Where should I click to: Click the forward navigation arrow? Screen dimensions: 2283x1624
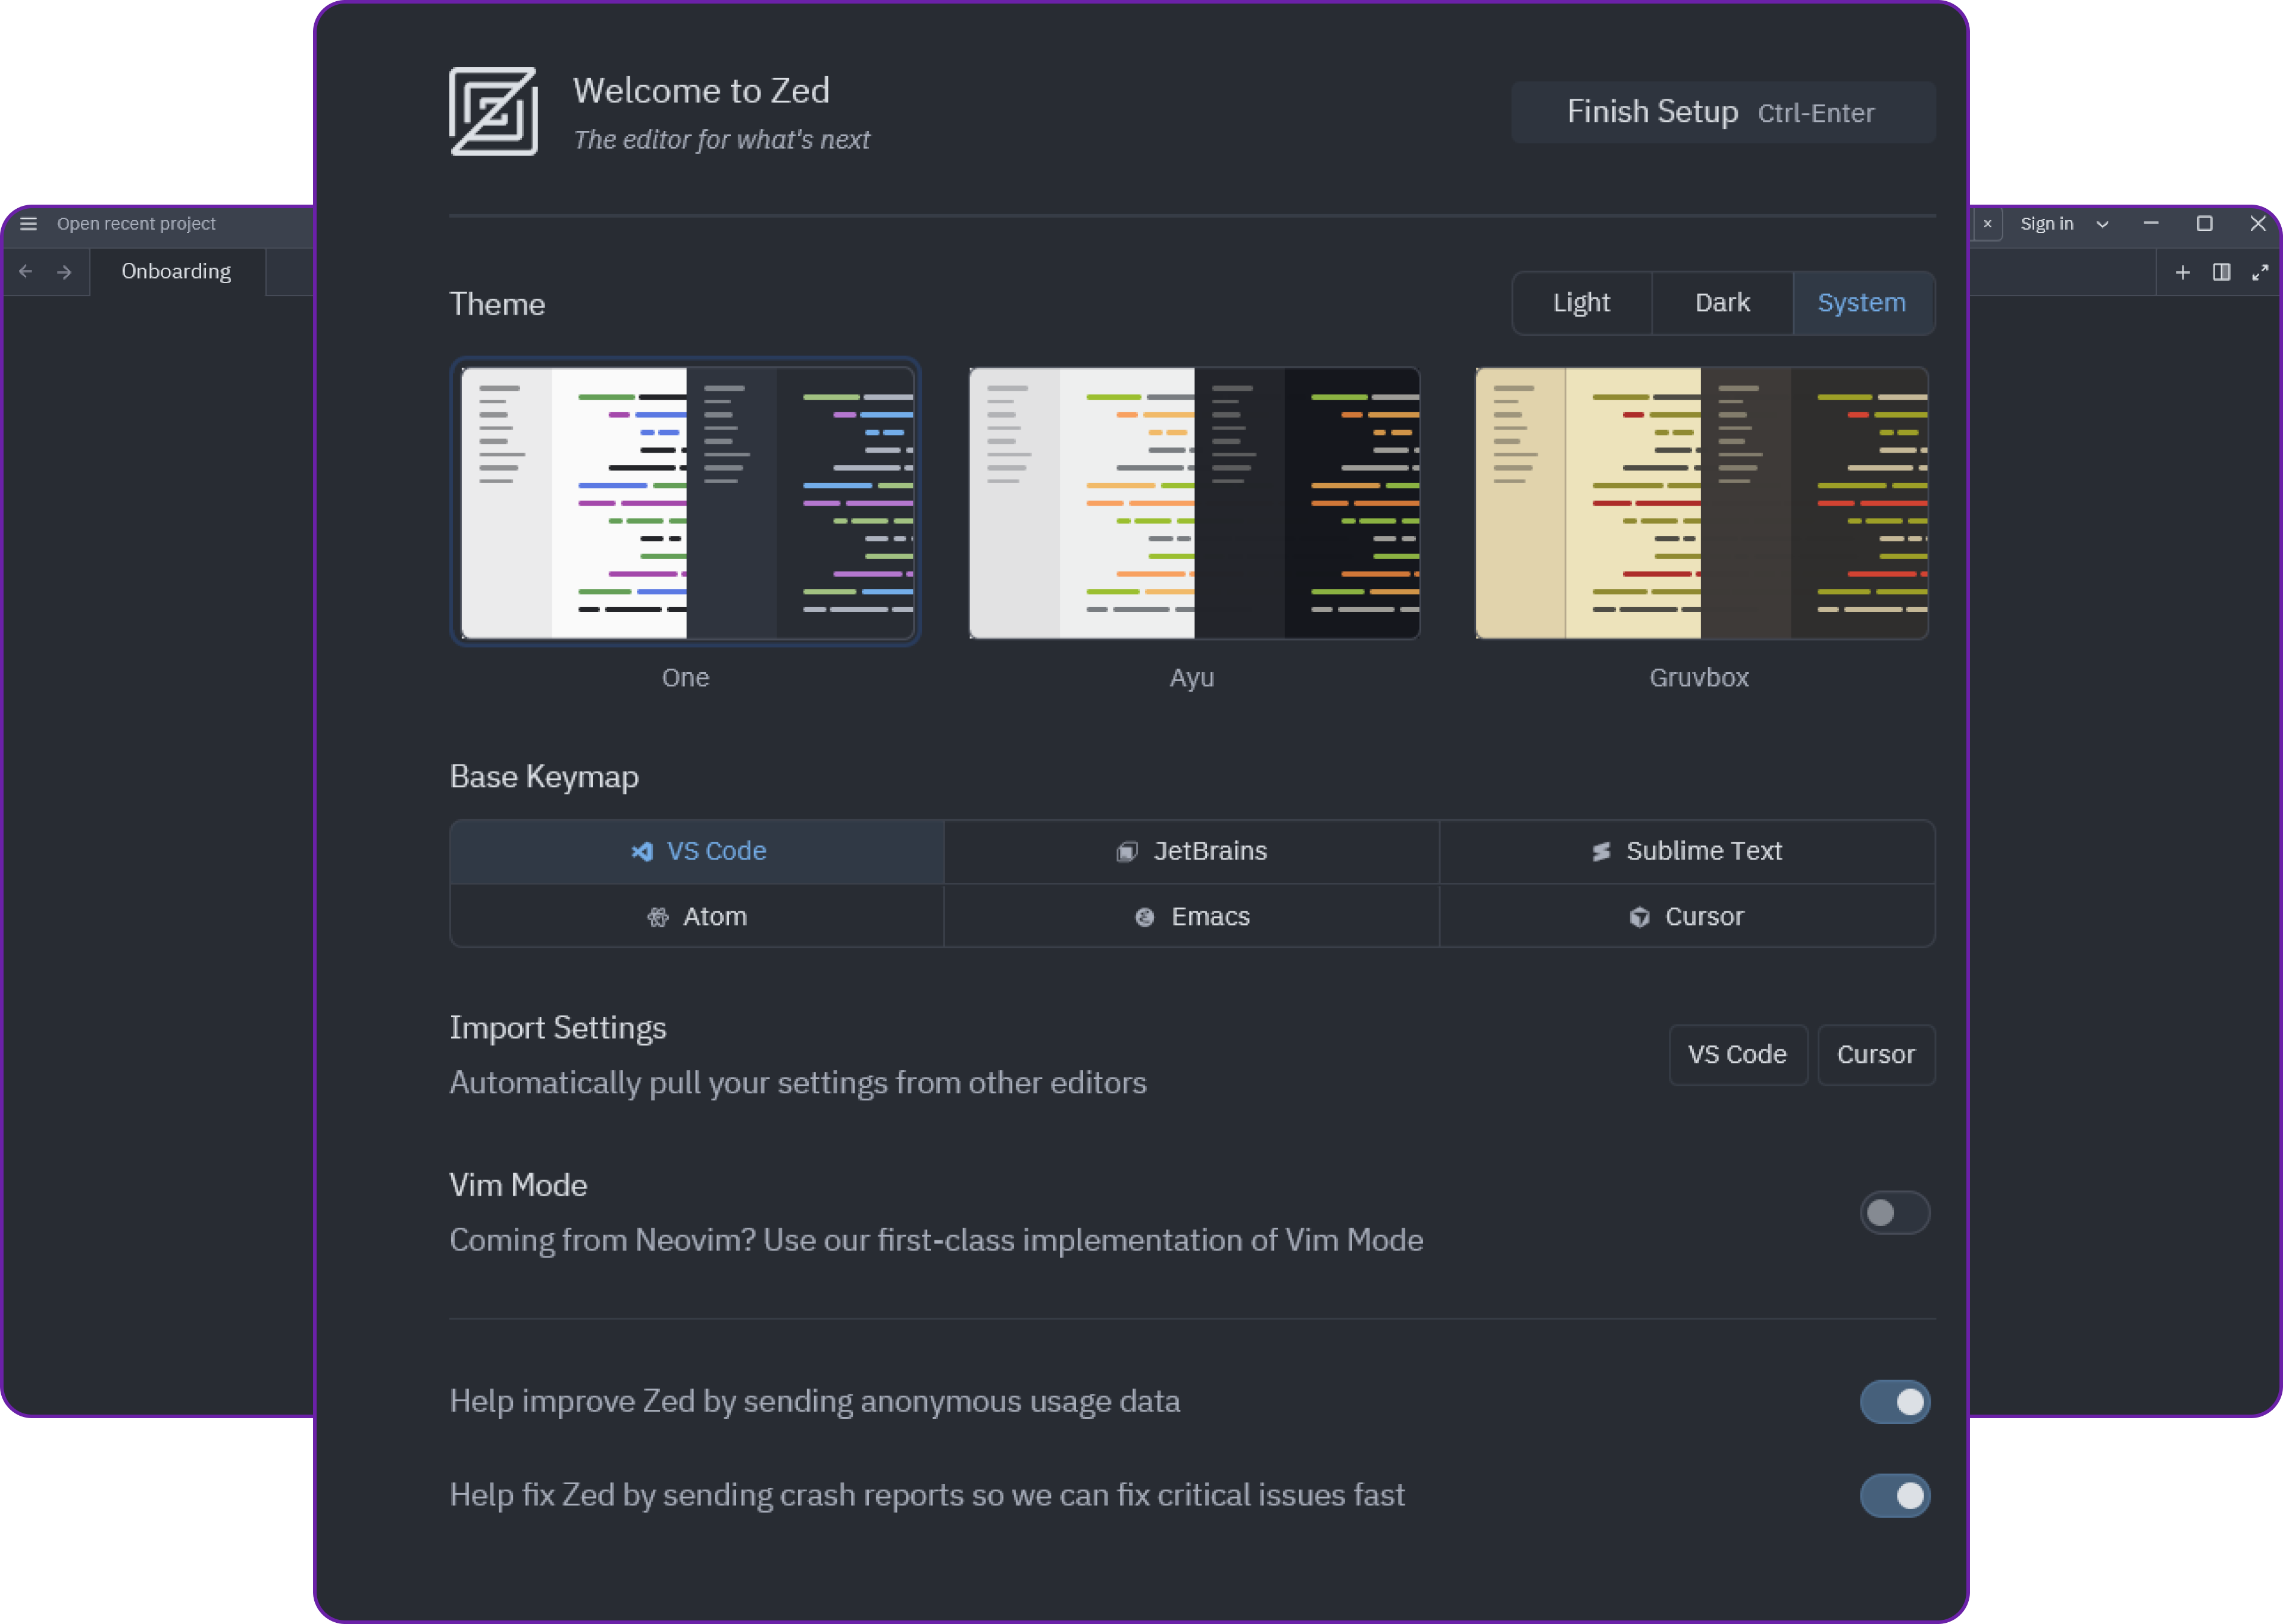(64, 271)
